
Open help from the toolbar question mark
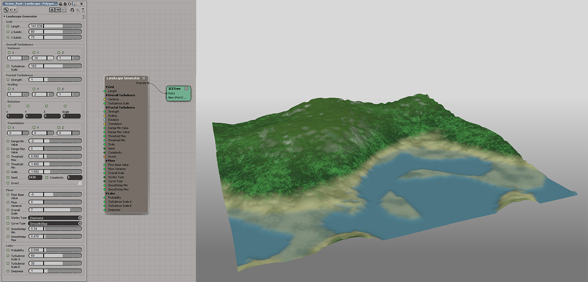click(x=83, y=9)
